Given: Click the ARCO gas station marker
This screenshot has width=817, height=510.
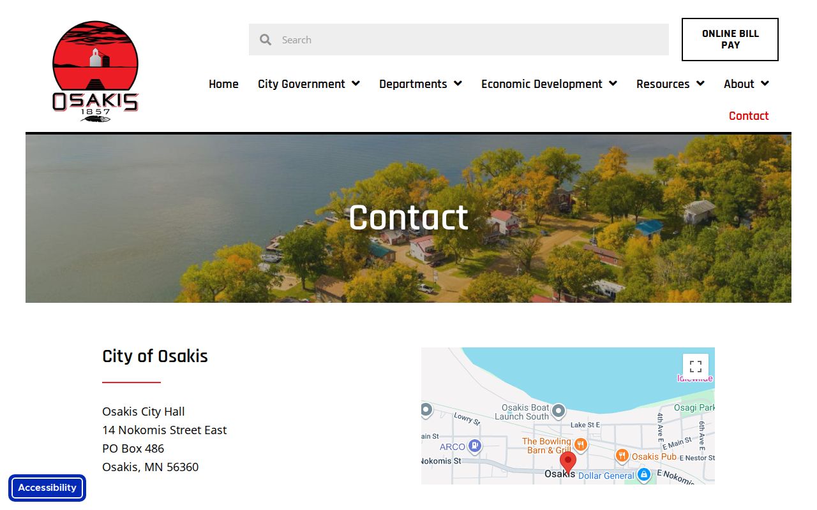Looking at the screenshot, I should point(474,446).
